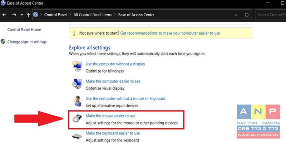Image resolution: width=286 pixels, height=143 pixels.
Task: Expand the chevron after Control Panel breadcrumb
Action: 70,15
